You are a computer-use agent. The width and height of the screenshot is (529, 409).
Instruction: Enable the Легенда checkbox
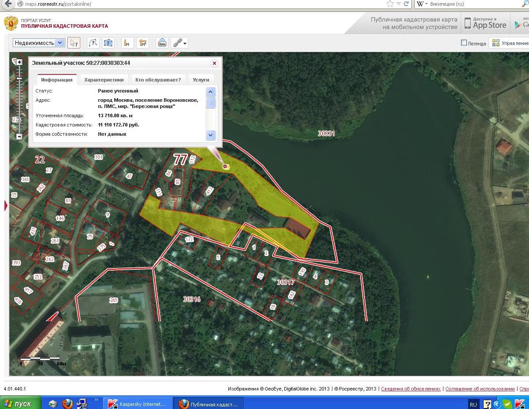point(464,43)
